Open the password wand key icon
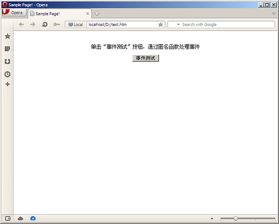This screenshot has width=279, height=224. (x=57, y=25)
